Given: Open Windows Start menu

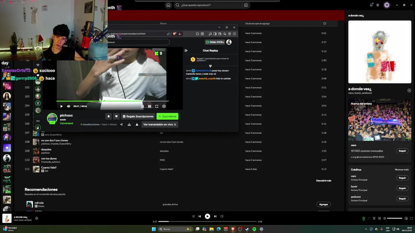Looking at the screenshot, I should [154, 229].
